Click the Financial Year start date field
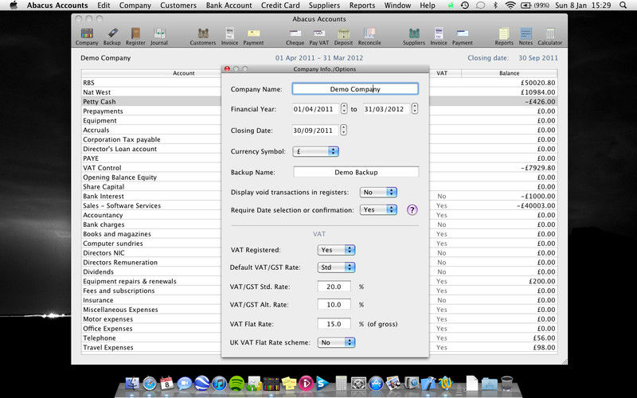 (x=315, y=109)
